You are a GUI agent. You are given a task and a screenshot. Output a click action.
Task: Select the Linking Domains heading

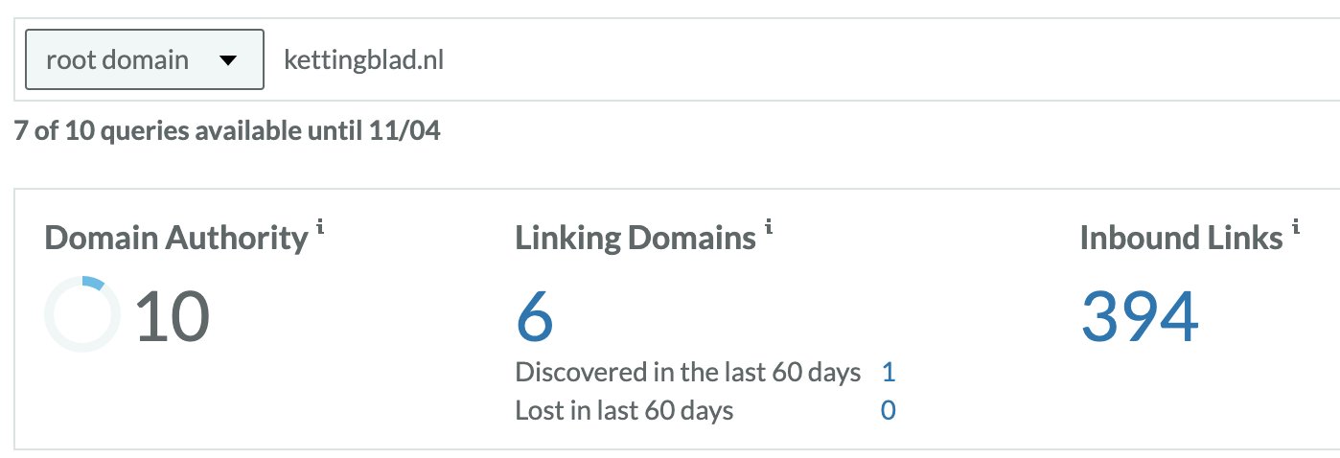tap(635, 238)
